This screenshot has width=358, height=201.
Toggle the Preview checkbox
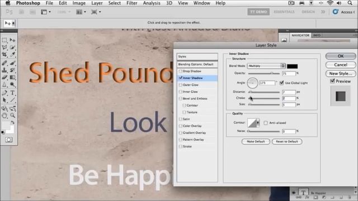tap(333, 81)
